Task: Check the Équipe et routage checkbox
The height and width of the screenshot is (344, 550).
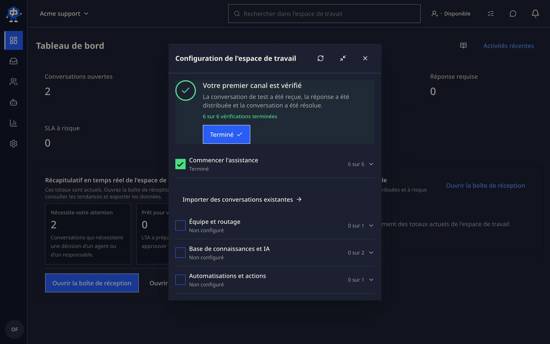Action: [180, 226]
